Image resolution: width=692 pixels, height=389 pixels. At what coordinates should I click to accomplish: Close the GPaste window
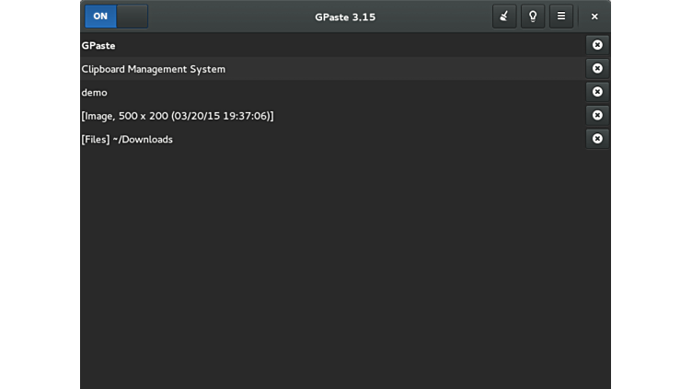coord(594,17)
